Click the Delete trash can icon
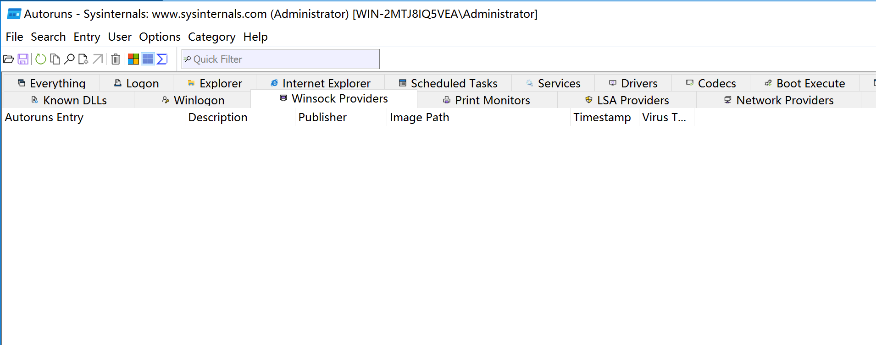The width and height of the screenshot is (876, 345). (116, 59)
